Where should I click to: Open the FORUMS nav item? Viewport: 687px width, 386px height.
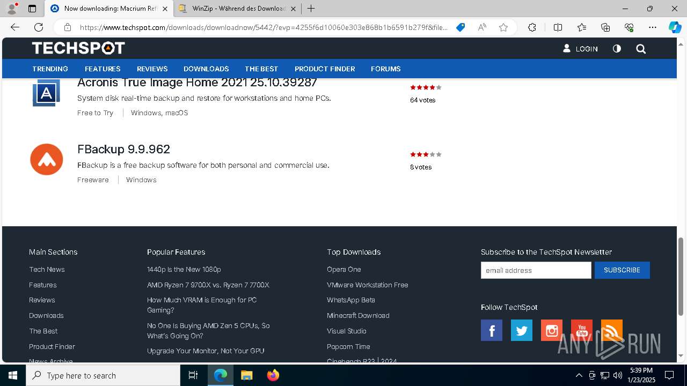tap(386, 69)
